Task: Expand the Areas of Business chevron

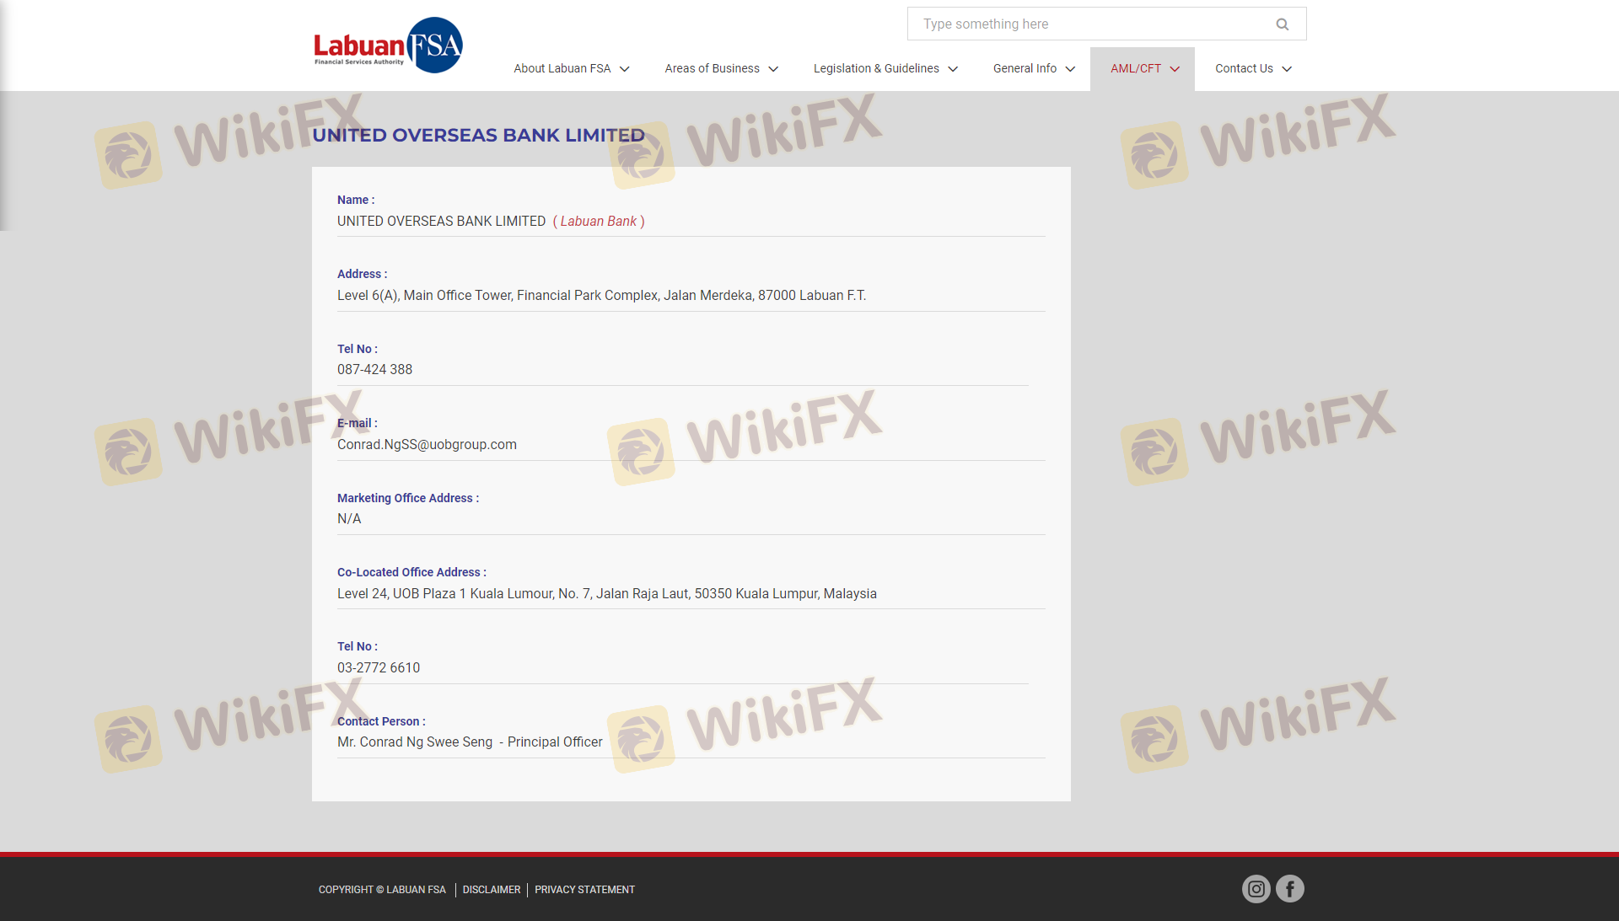Action: point(773,69)
